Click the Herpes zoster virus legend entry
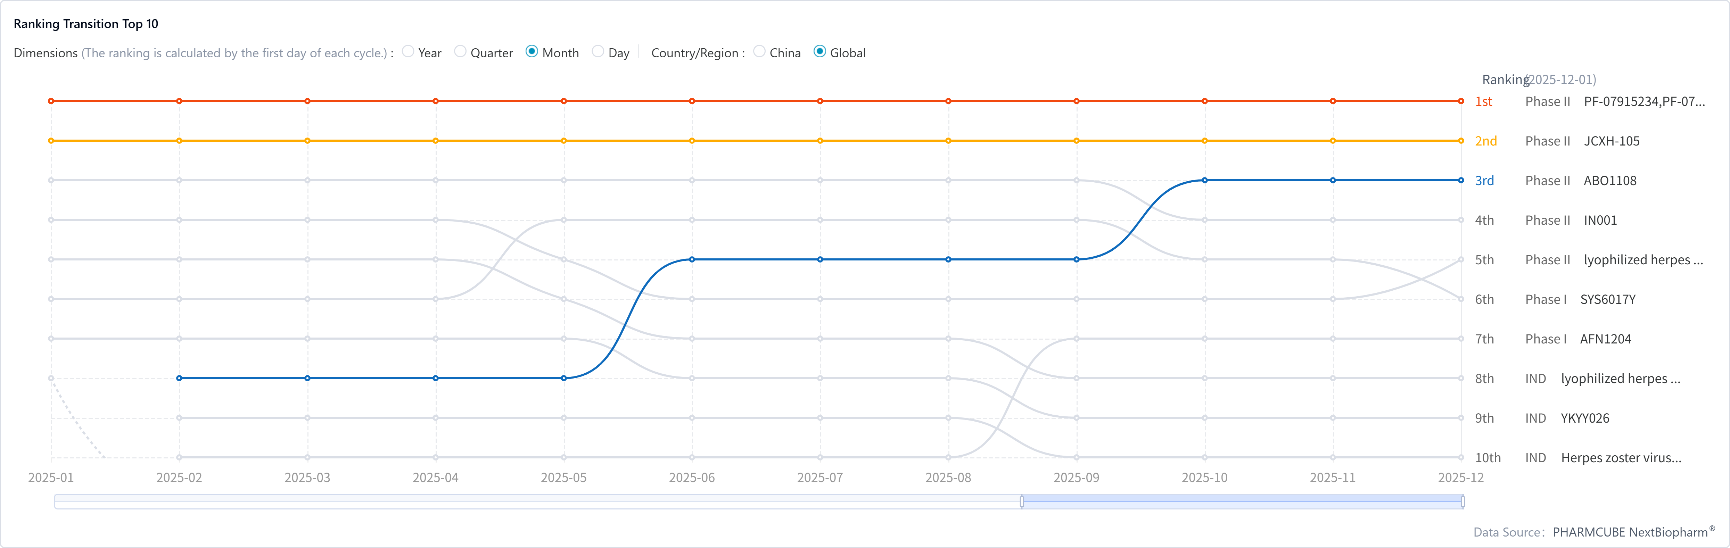 (1621, 458)
